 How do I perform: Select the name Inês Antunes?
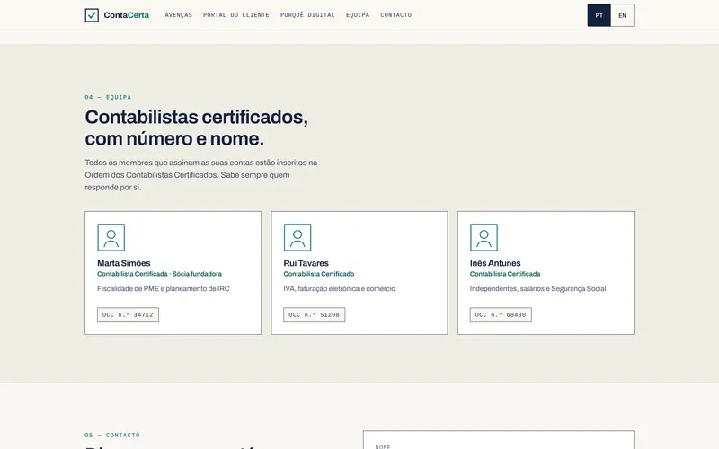point(495,263)
